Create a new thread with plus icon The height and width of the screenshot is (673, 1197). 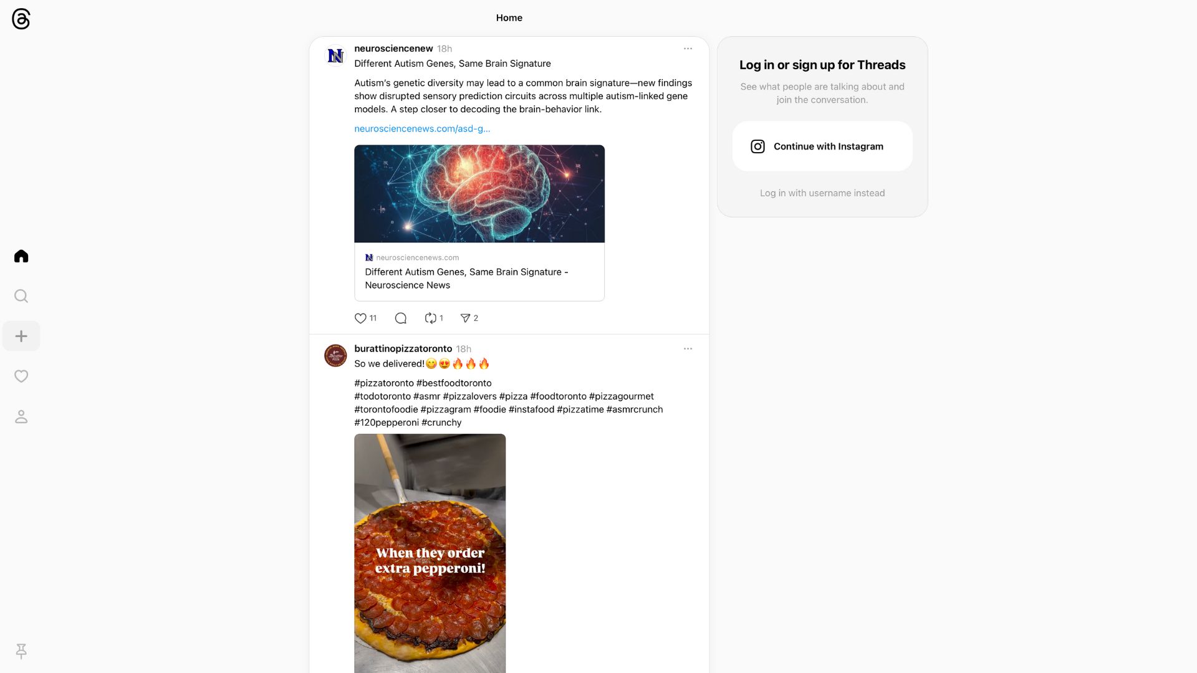click(21, 336)
